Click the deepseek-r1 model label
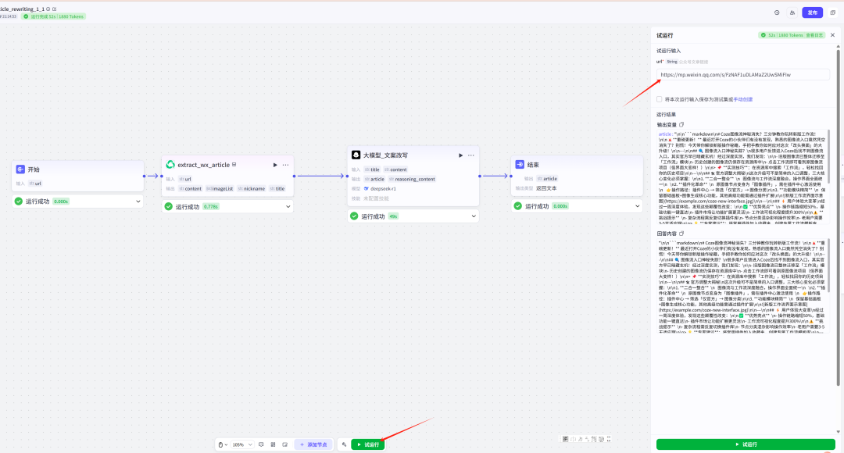Viewport: 844px width, 453px height. 383,189
